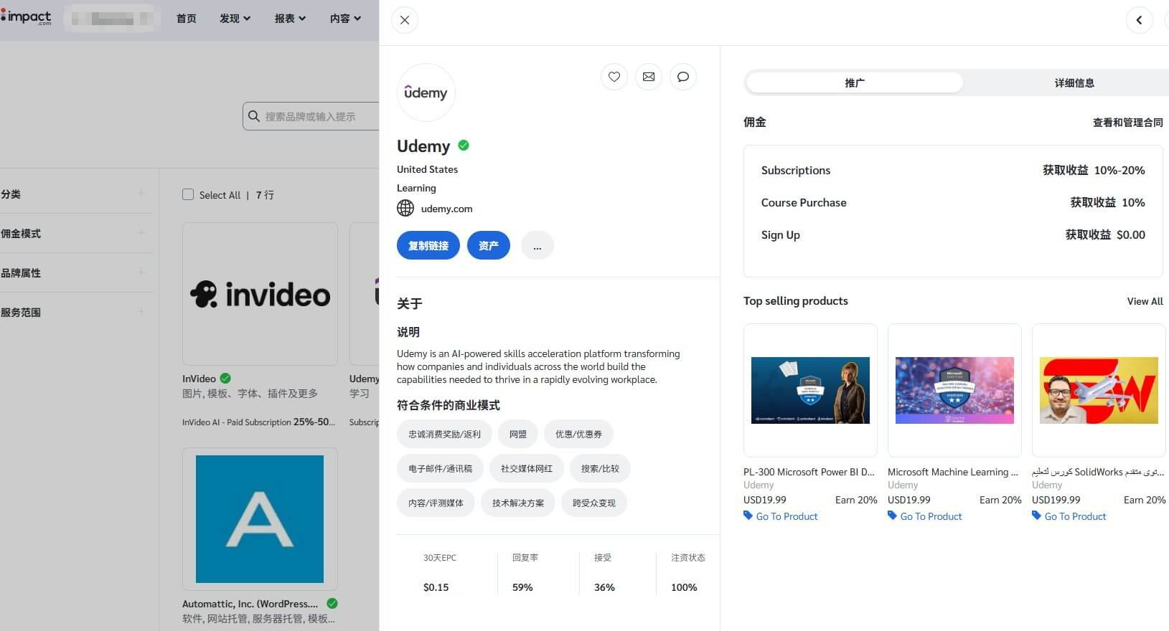This screenshot has width=1169, height=631.
Task: Click Go To Product for Microsoft Machine Learning
Action: (931, 516)
